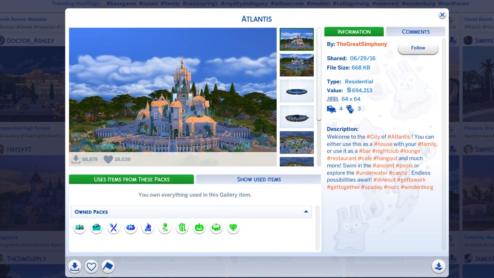
Task: Collapse the Owned Packs section
Action: (306, 212)
